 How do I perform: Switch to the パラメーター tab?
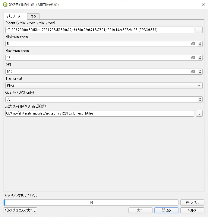pos(15,16)
